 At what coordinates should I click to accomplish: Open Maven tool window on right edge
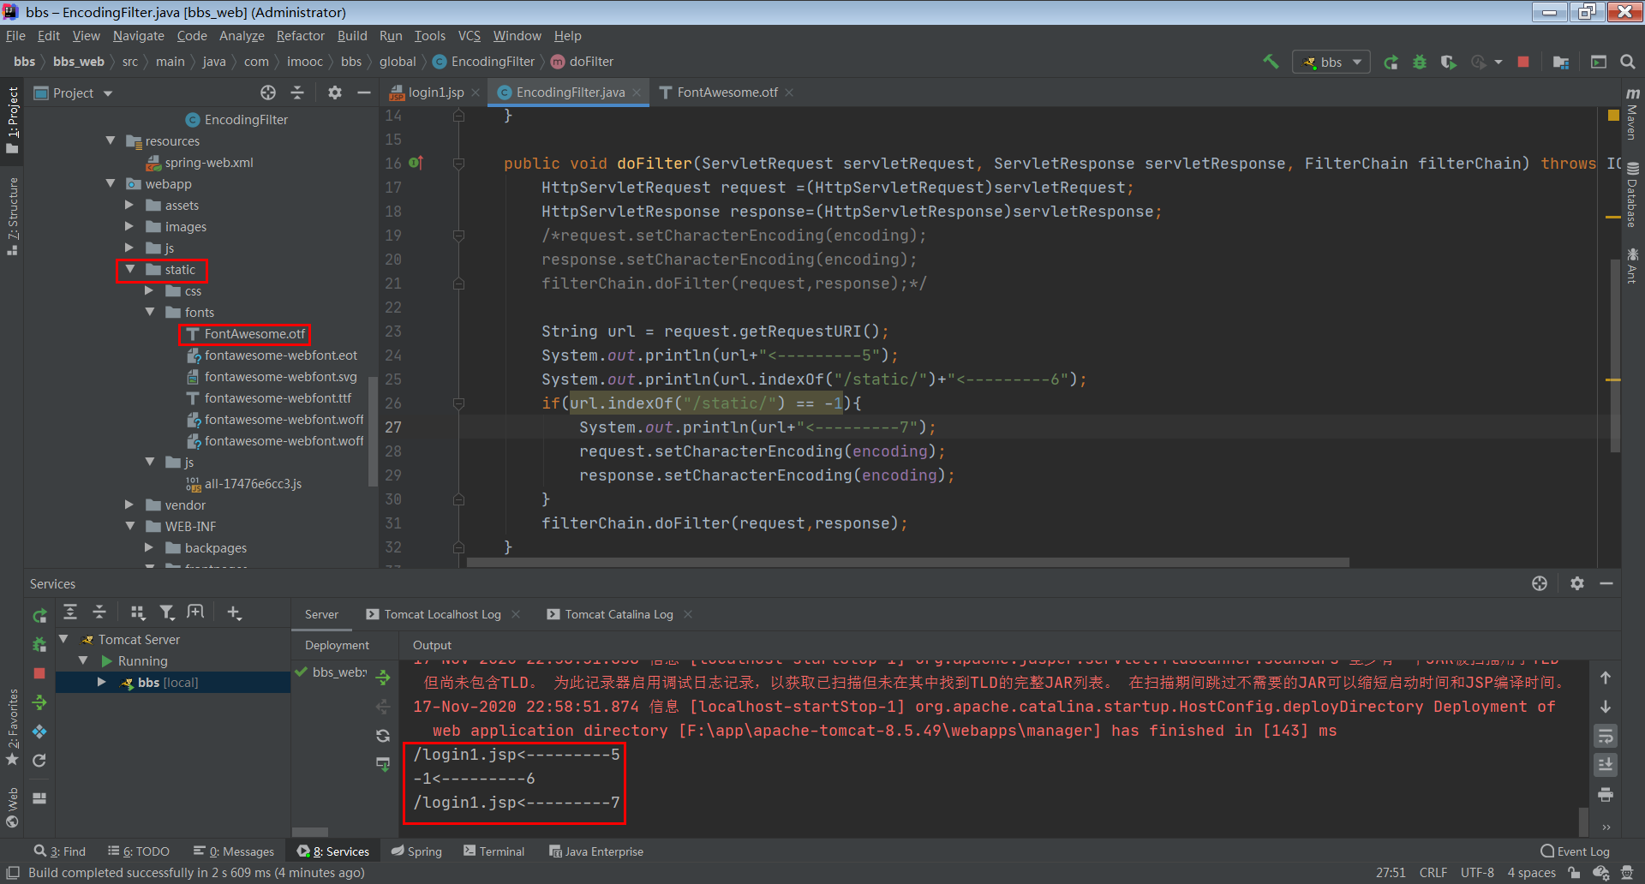(x=1632, y=112)
